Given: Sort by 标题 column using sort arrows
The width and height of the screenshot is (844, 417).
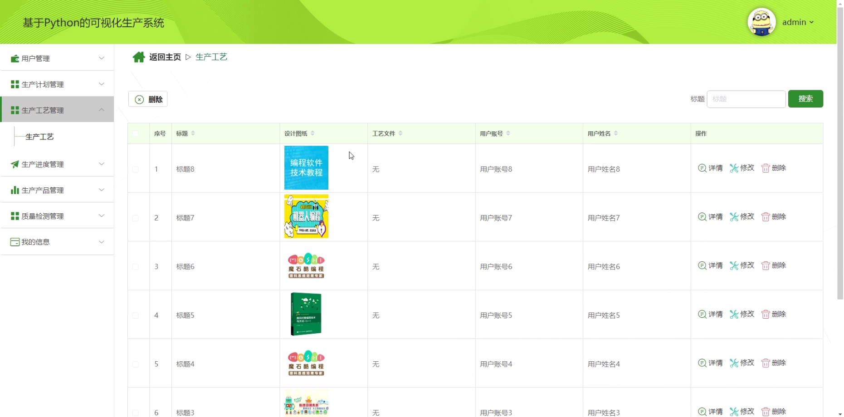Looking at the screenshot, I should [193, 134].
